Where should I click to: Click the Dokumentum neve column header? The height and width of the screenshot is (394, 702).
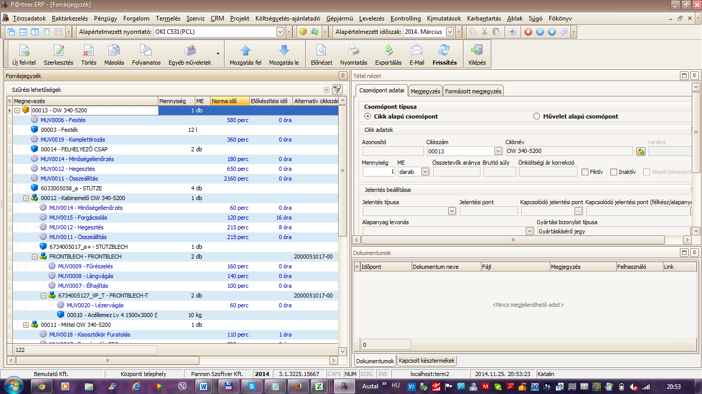[x=446, y=267]
